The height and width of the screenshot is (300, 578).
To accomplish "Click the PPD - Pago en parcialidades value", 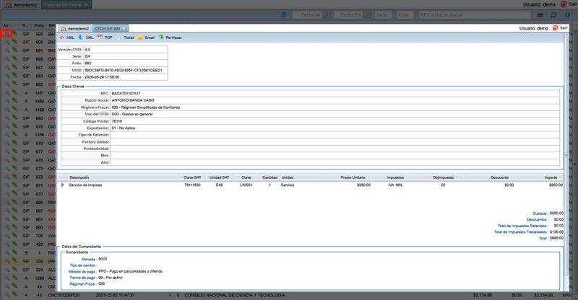I will (x=130, y=271).
